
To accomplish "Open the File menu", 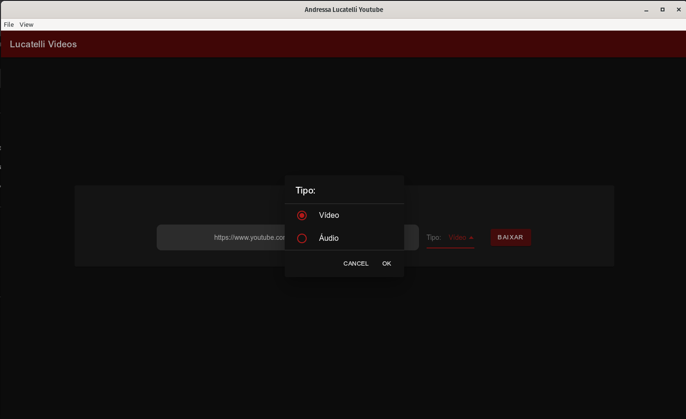I will tap(8, 24).
